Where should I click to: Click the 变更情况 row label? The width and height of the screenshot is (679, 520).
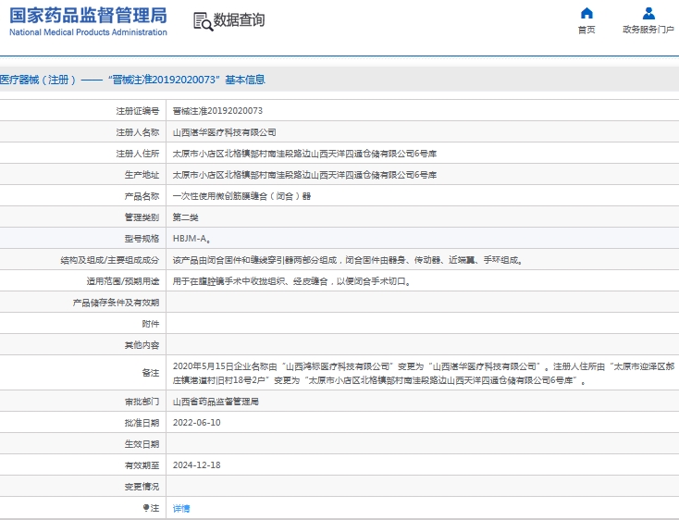[142, 487]
